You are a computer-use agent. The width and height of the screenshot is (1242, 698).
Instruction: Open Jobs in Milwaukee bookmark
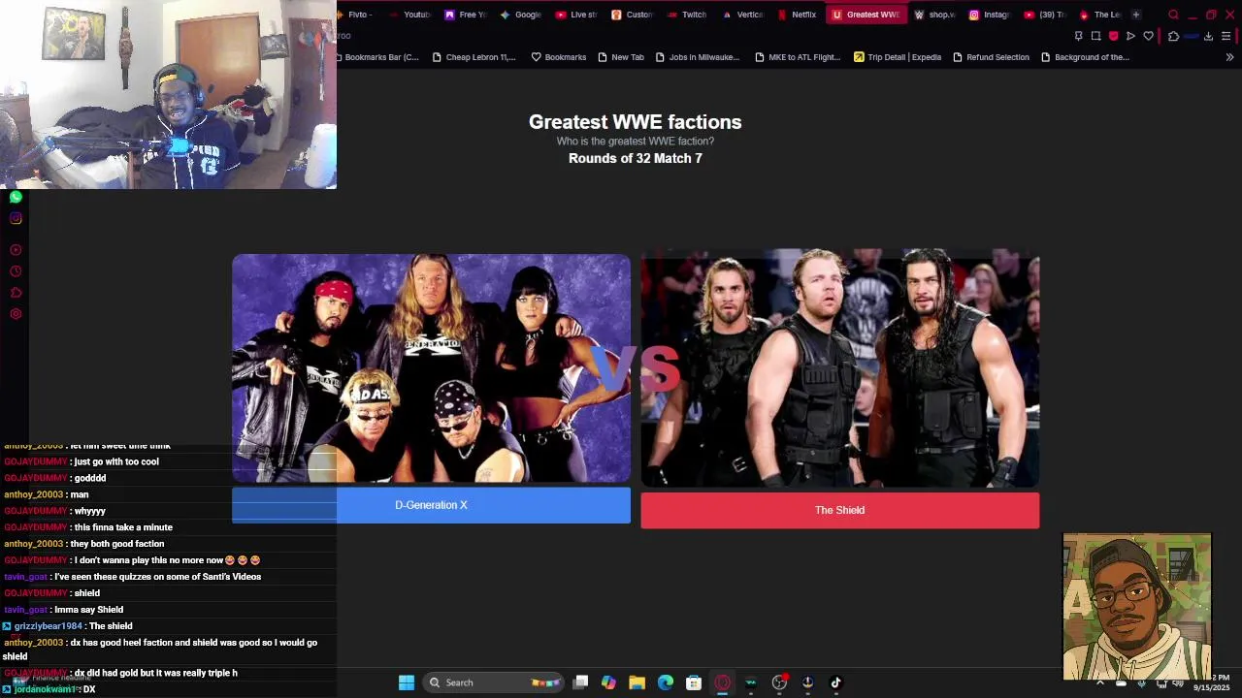coord(697,57)
